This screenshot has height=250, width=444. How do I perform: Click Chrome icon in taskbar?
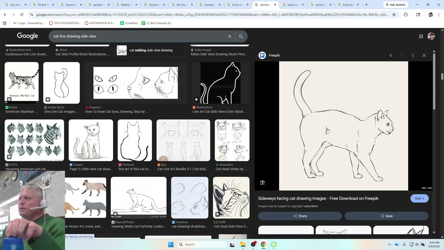pos(263,244)
